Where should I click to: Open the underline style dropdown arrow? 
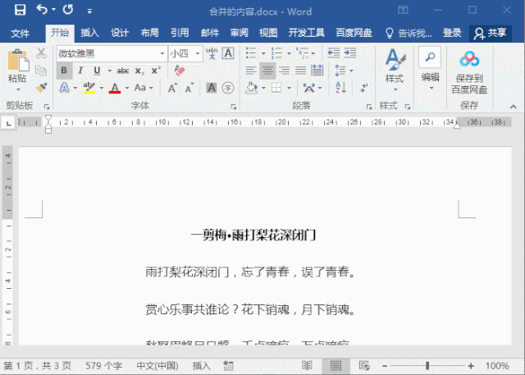(109, 71)
